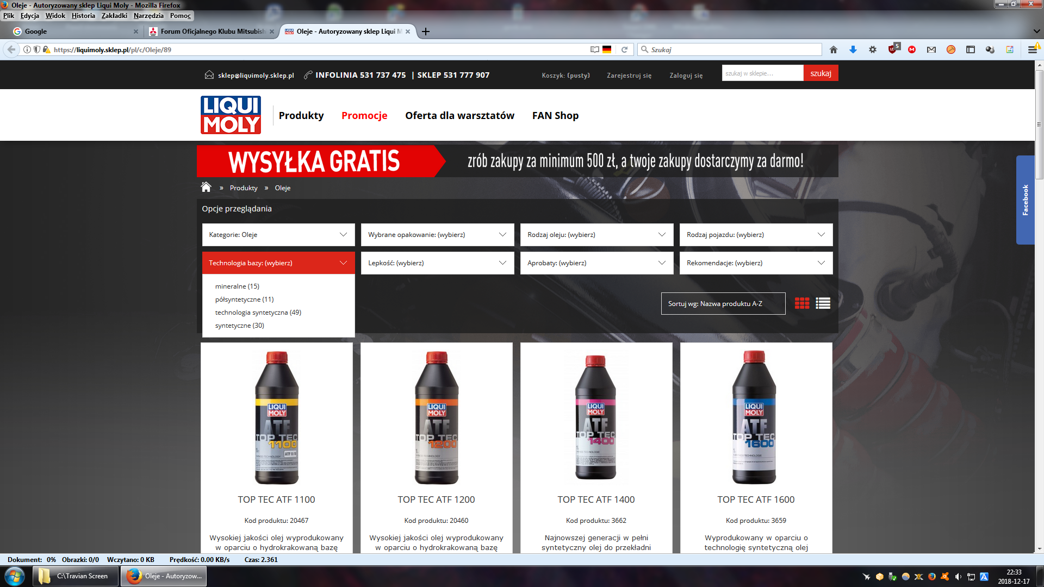Image resolution: width=1044 pixels, height=587 pixels.
Task: Open the TOP TEC ATF 1400 product title
Action: point(596,499)
